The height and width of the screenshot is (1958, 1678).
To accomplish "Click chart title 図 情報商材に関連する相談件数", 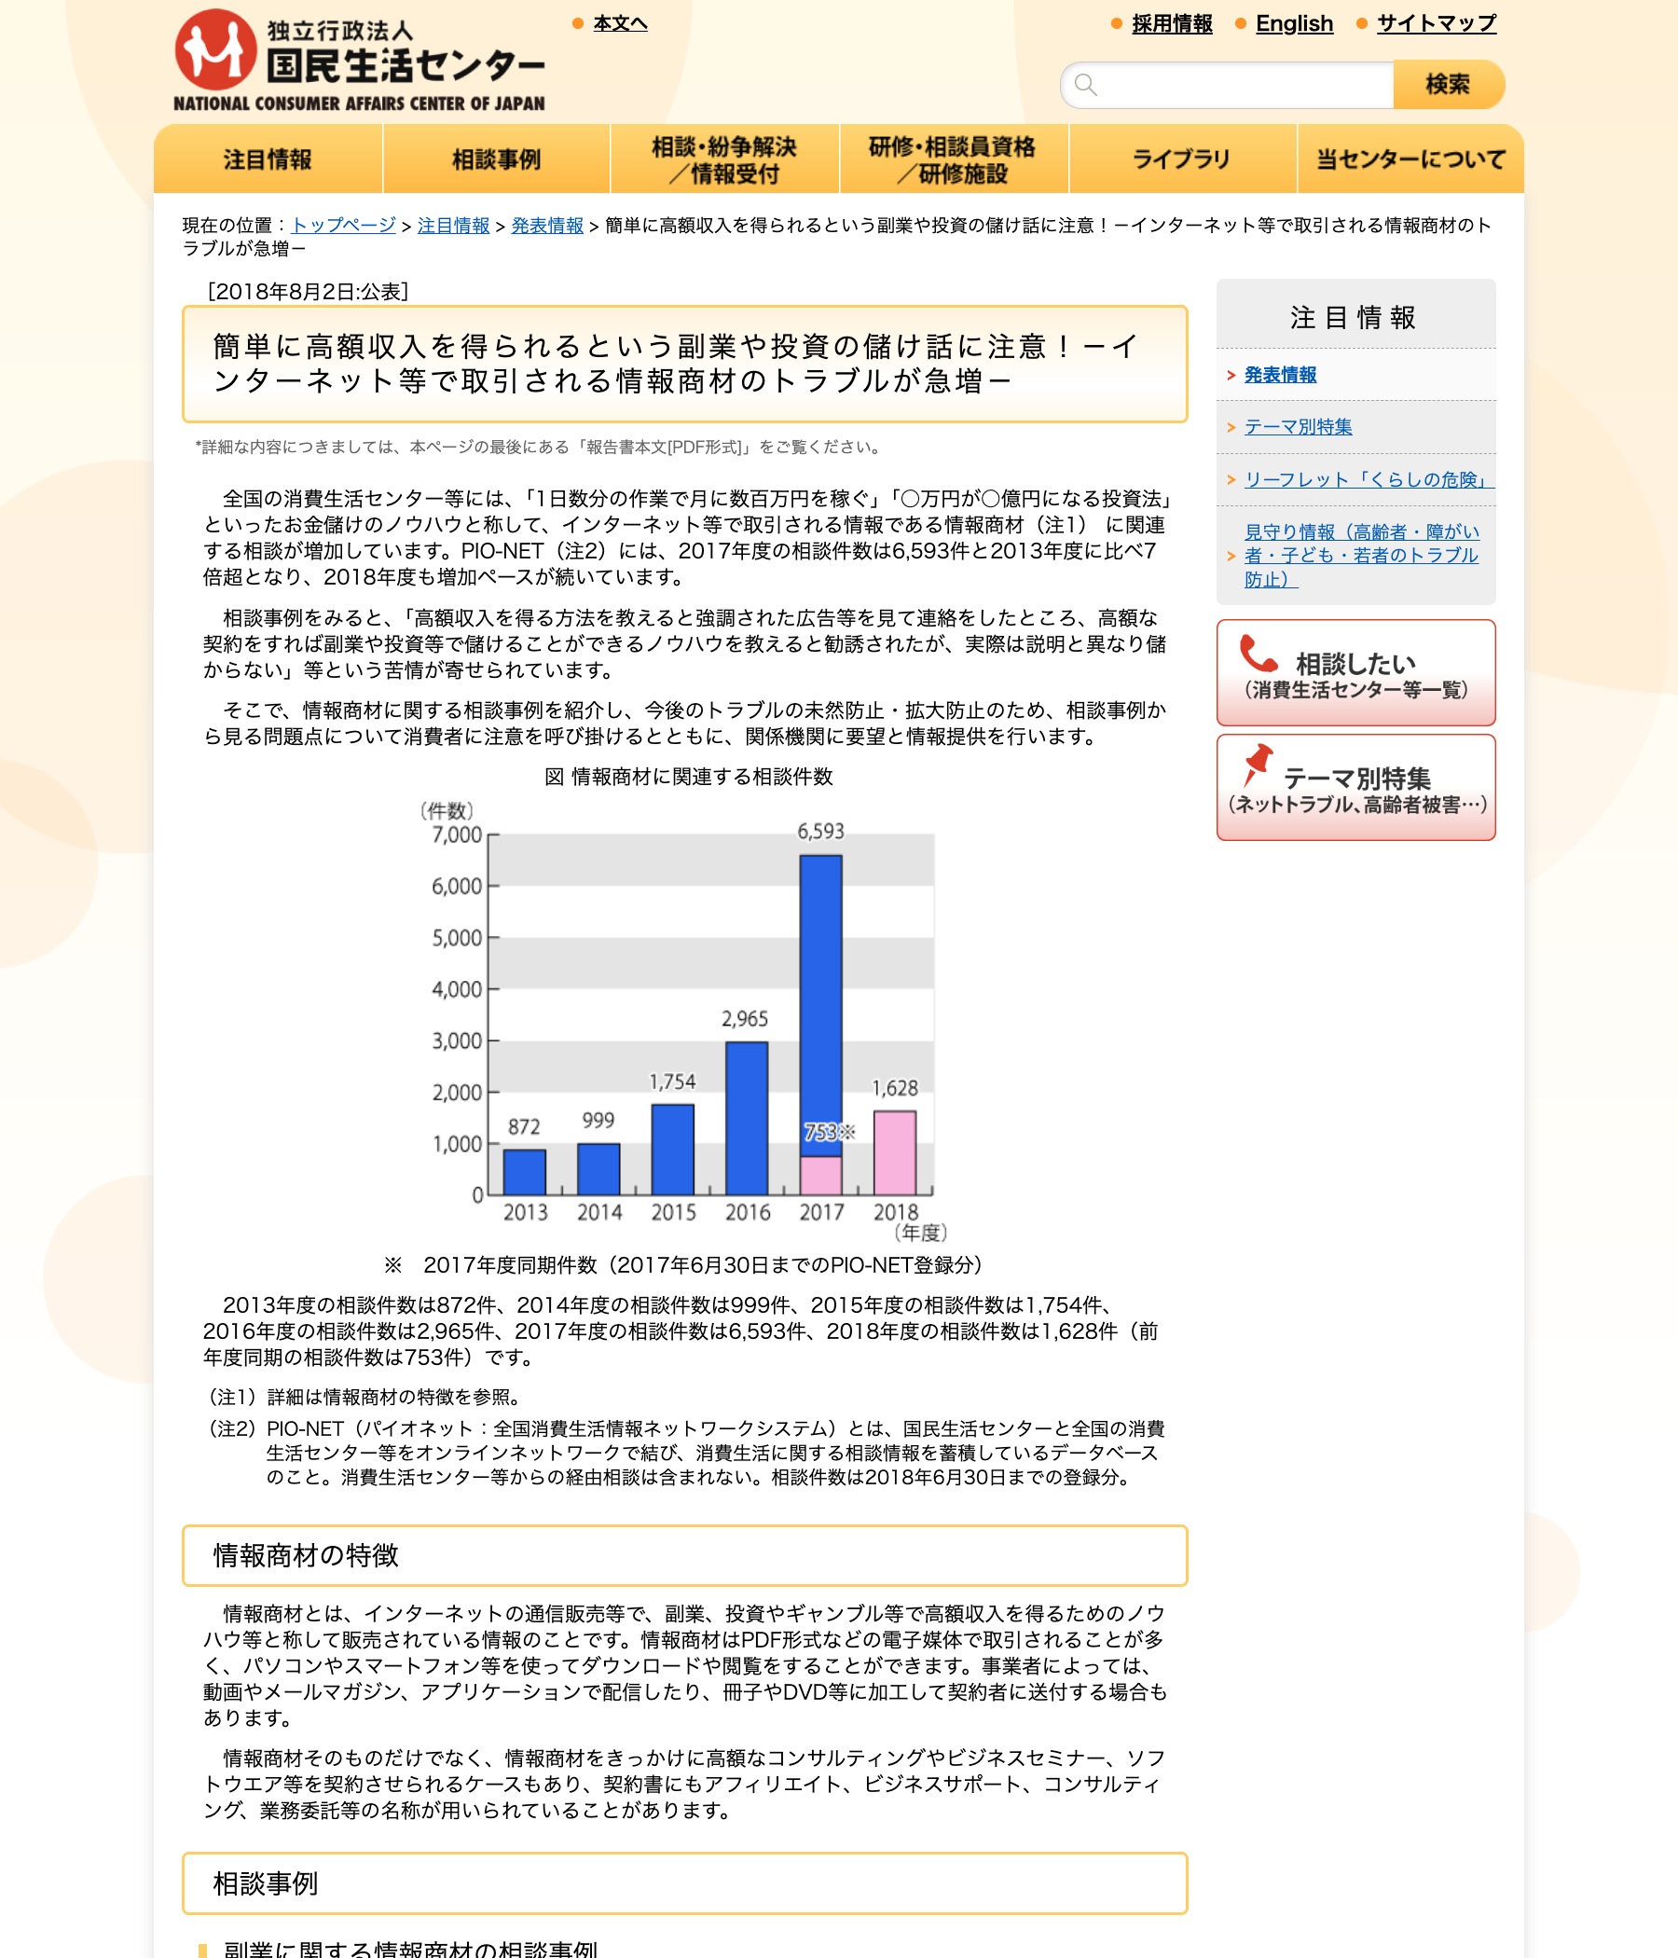I will click(x=689, y=777).
